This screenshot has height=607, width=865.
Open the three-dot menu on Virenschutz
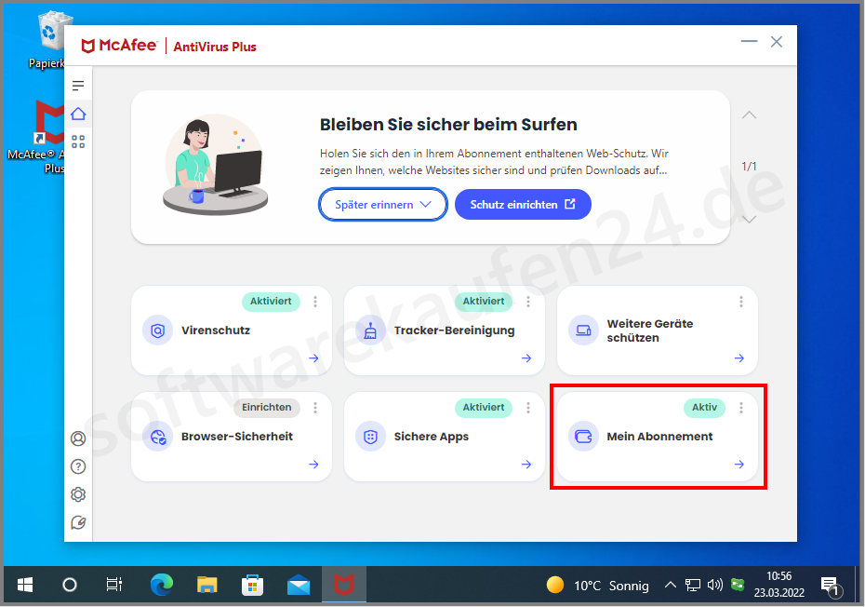[x=315, y=301]
